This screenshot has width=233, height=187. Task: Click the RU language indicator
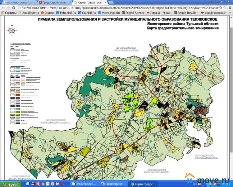pos(194,184)
